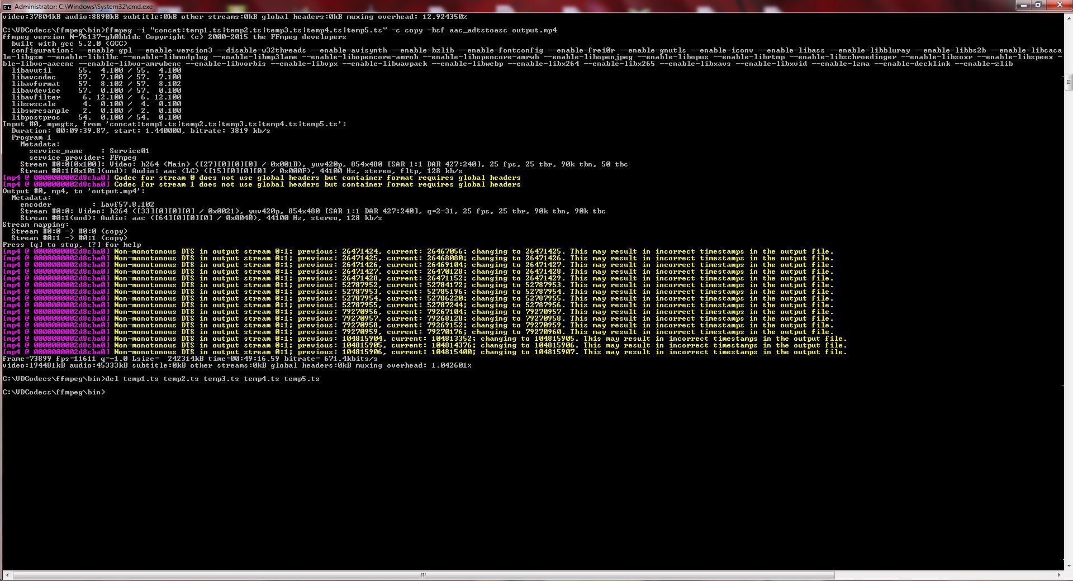The image size is (1073, 581).
Task: Click the 'Stream #0:1 -> #0:1 (copy)' line
Action: click(69, 238)
